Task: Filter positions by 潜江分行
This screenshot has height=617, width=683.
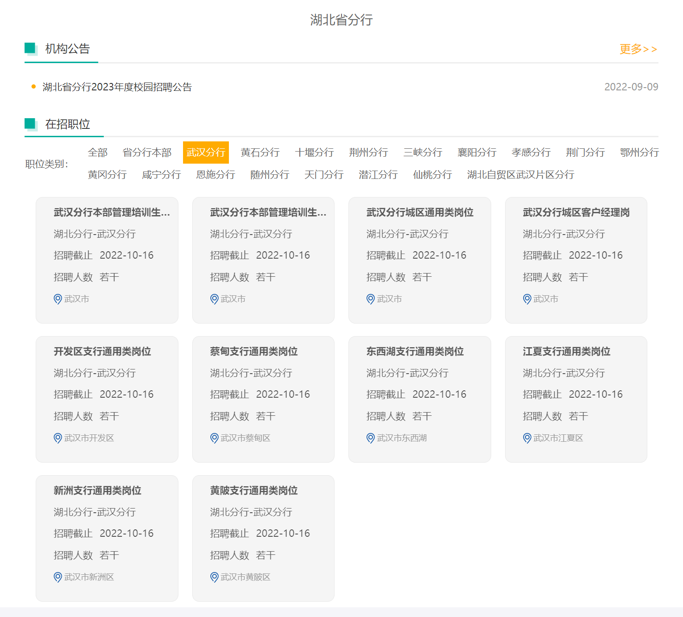Action: pos(378,175)
